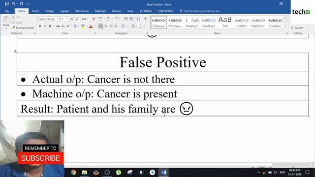315x177 pixels.
Task: Insert a bulleted list
Action: pos(100,19)
